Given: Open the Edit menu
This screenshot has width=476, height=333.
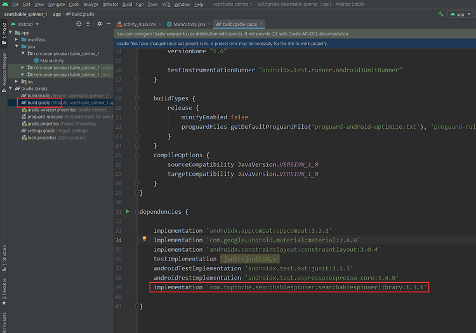Looking at the screenshot, I should pyautogui.click(x=27, y=4).
